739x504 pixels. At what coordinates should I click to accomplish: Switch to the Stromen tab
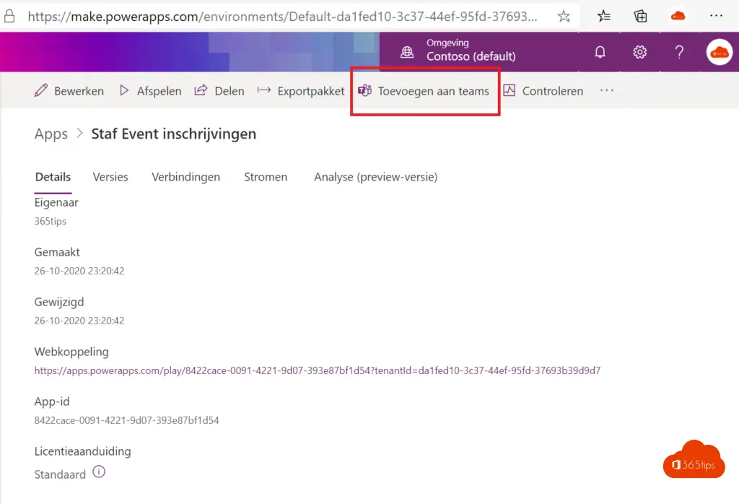coord(266,177)
